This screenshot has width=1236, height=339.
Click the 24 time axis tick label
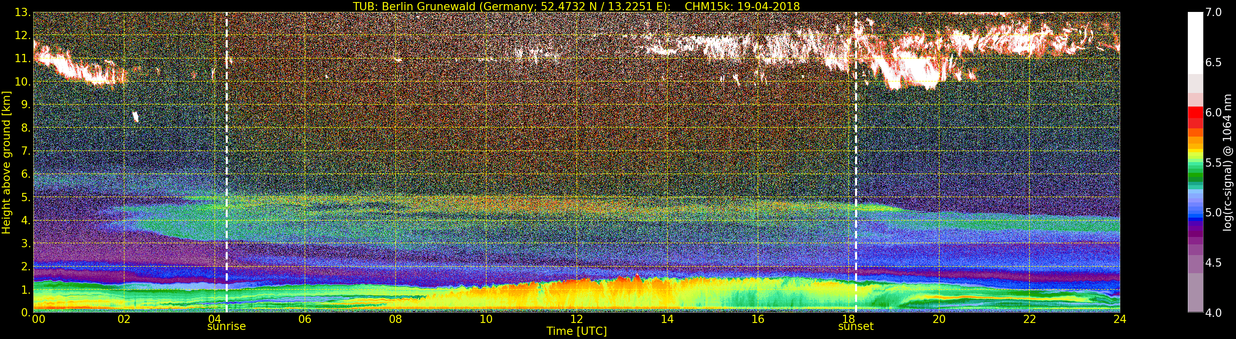pos(1120,319)
